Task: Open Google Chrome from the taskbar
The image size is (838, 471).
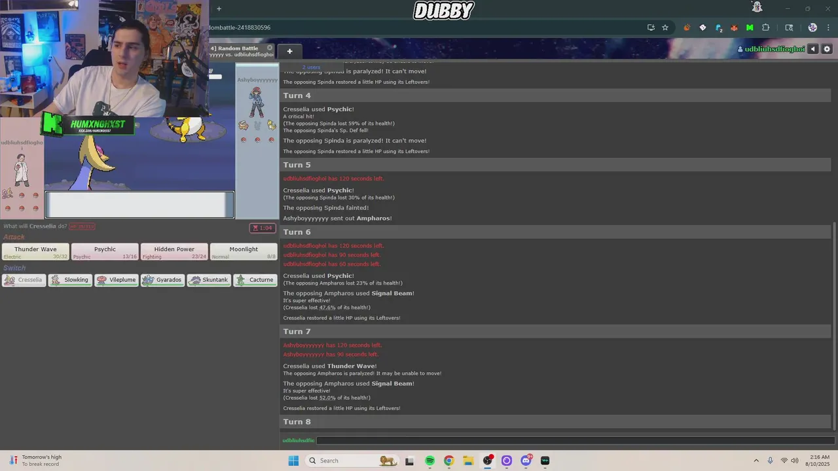Action: (x=448, y=461)
